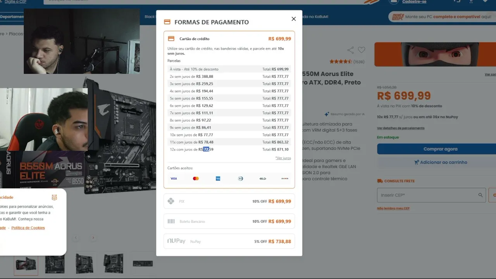
Task: Click the 9x sem juros de R$ 86,41 row
Action: (x=229, y=127)
